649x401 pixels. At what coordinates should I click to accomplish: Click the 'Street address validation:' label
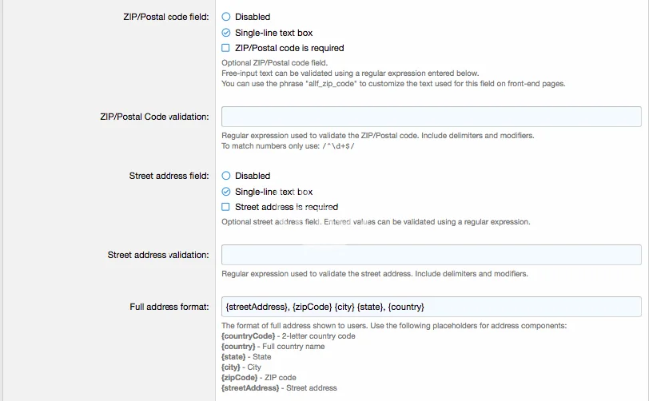click(158, 255)
